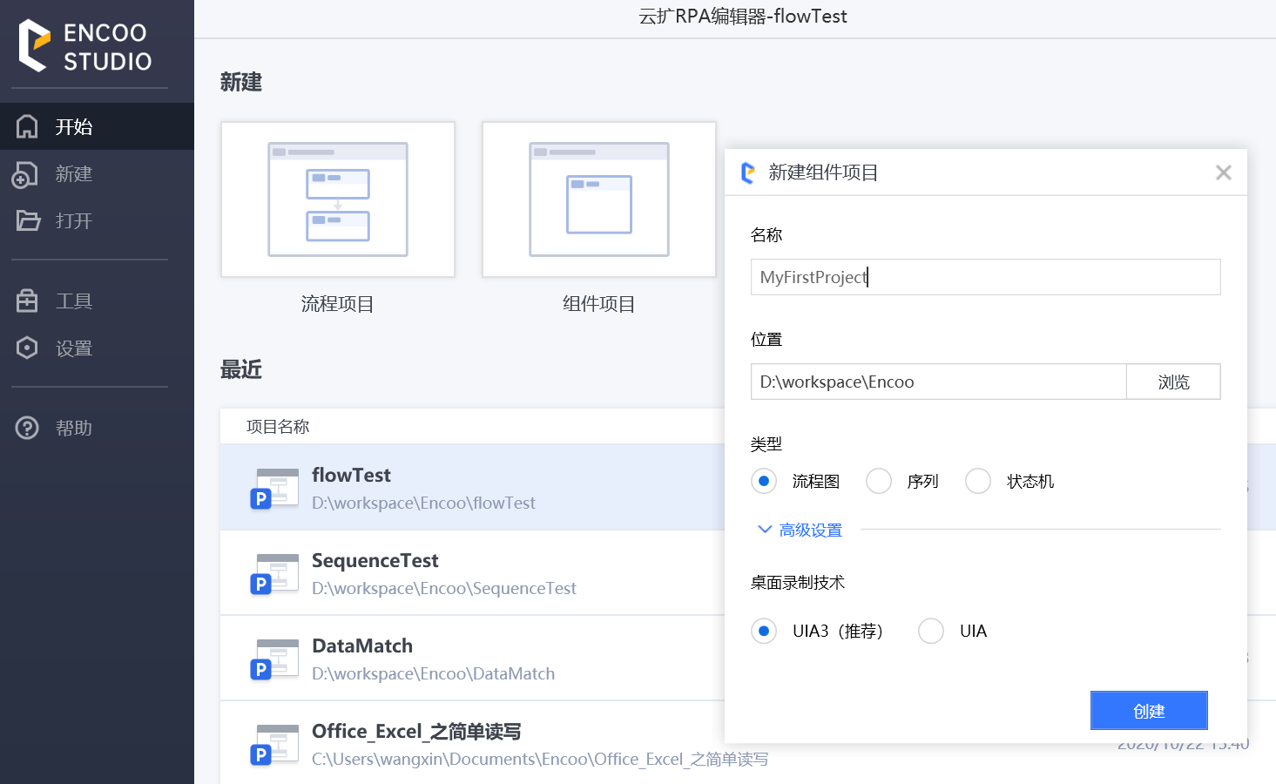Click the 名称 input field
The height and width of the screenshot is (784, 1276).
pos(985,277)
